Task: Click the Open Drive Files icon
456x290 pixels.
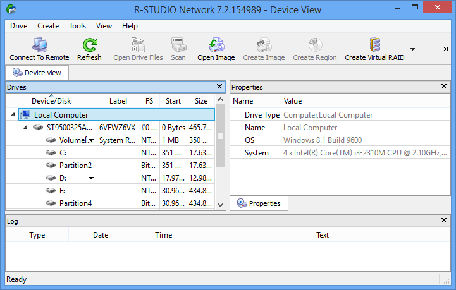Action: click(138, 45)
